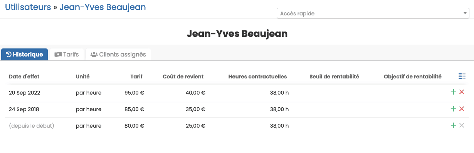Open the Clients assignés tab
The height and width of the screenshot is (153, 474).
[118, 54]
